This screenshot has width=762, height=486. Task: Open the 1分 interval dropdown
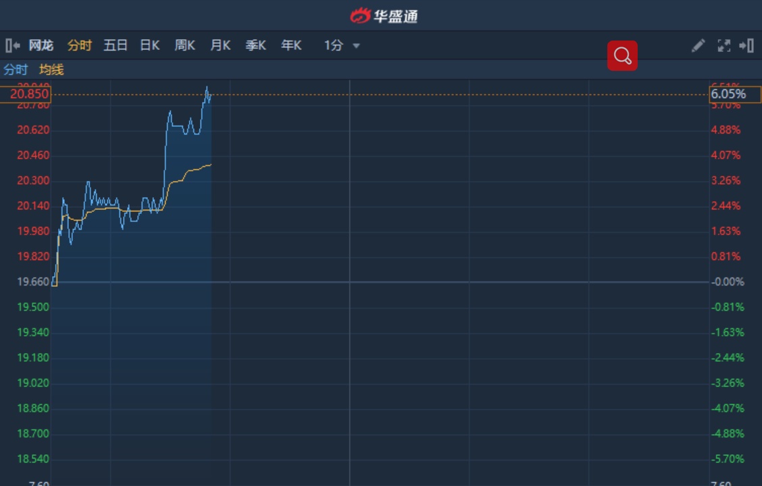342,45
